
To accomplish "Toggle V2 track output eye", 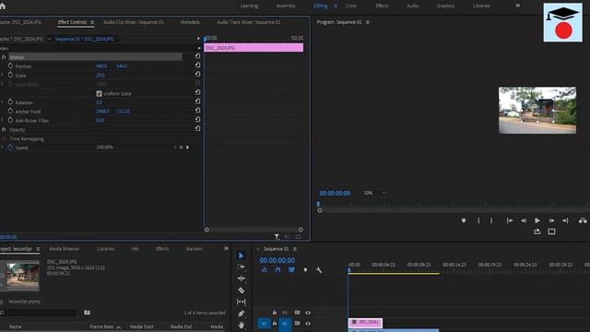I will [x=308, y=324].
